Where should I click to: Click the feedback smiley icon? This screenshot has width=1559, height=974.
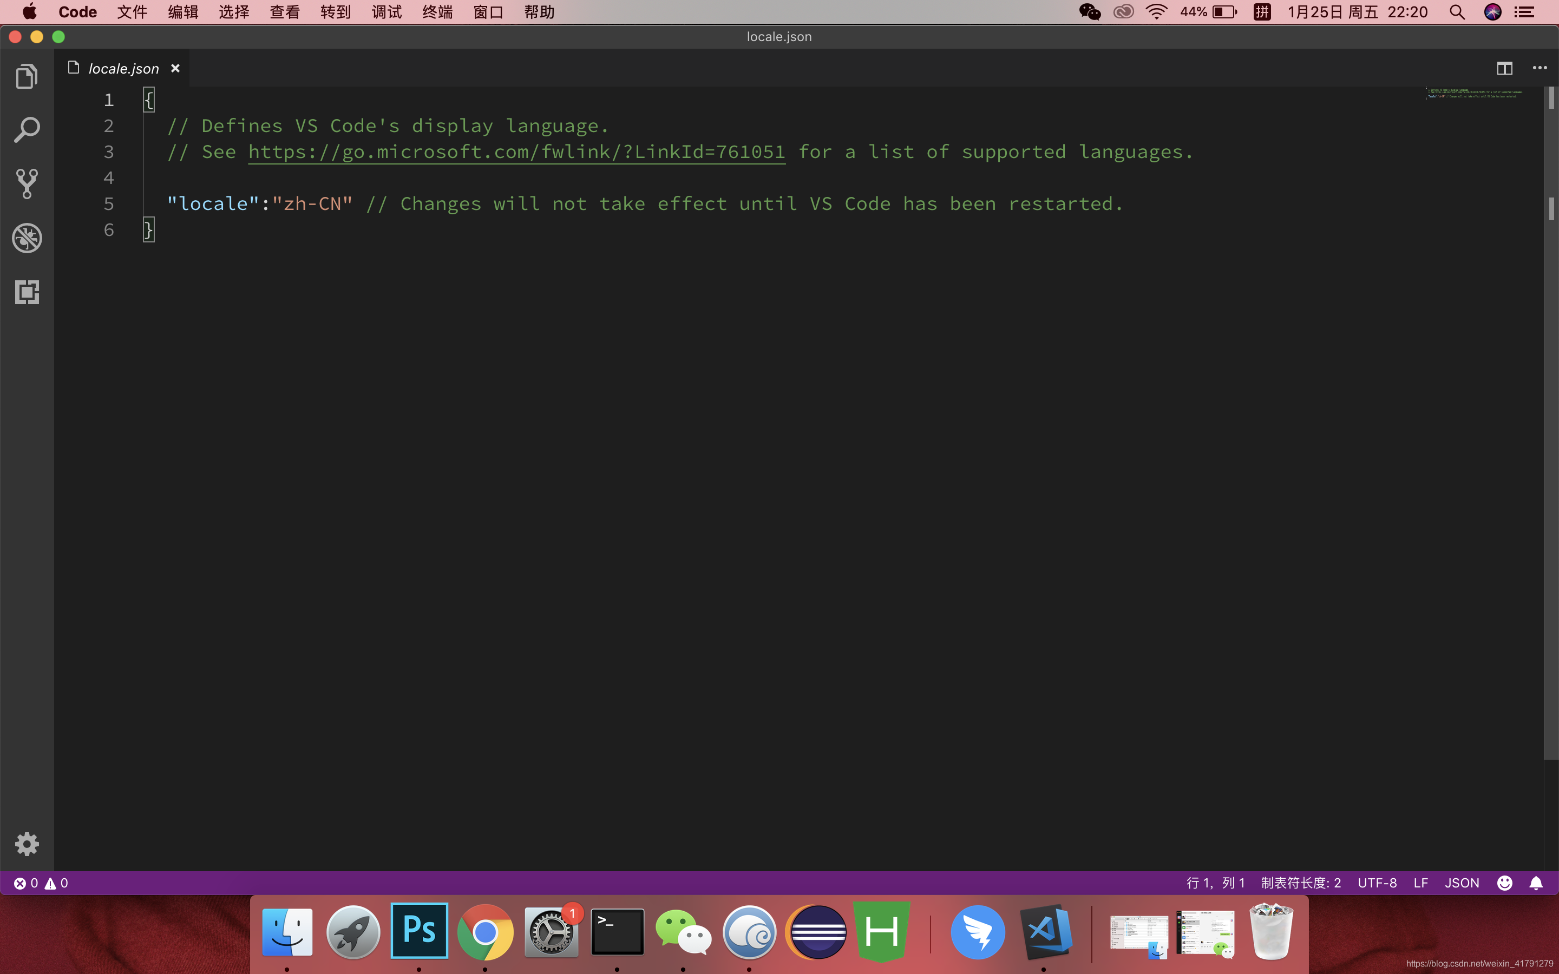[1504, 883]
